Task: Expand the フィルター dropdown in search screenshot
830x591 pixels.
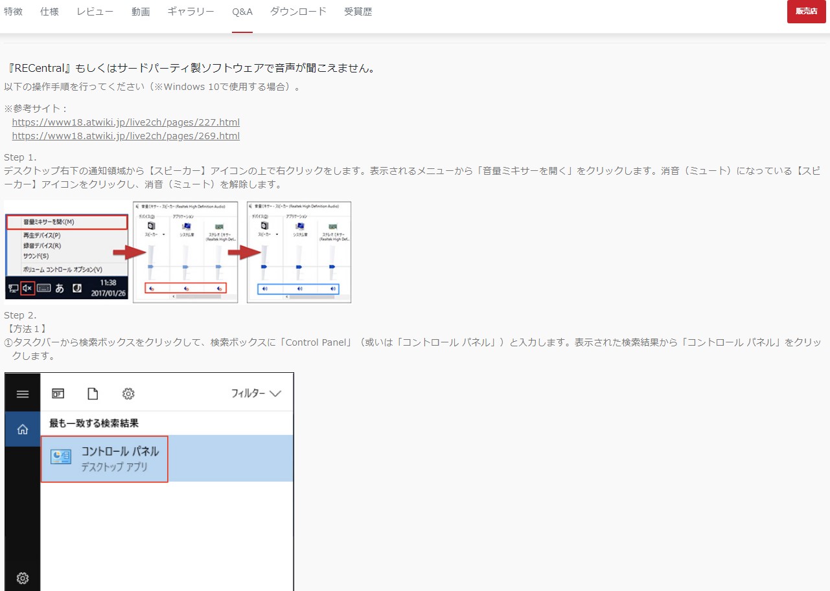Action: (257, 394)
